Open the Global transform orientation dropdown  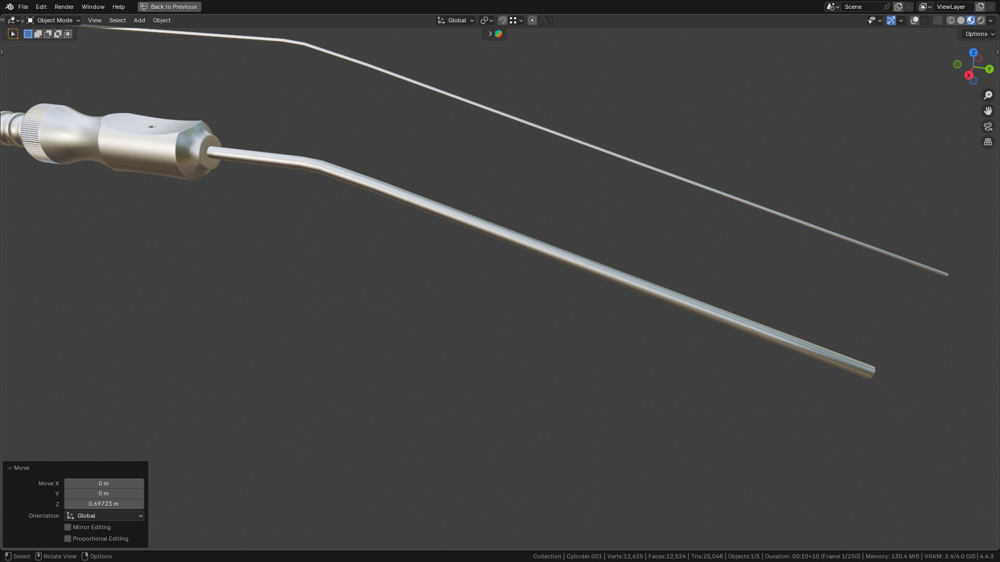(x=456, y=20)
